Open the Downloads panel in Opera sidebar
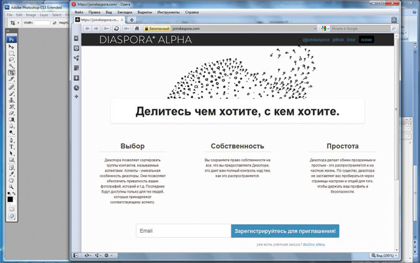Viewport: 420px width, 263px height. pyautogui.click(x=76, y=78)
